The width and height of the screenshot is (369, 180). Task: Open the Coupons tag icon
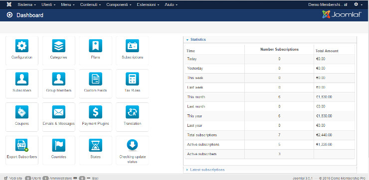[x=22, y=112]
